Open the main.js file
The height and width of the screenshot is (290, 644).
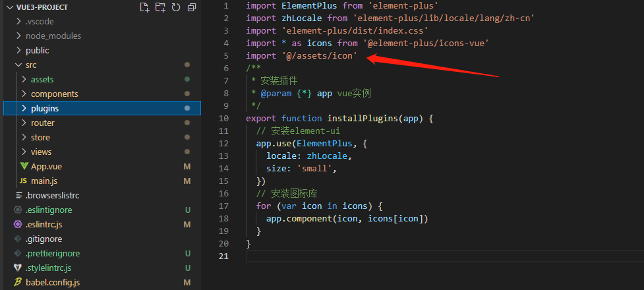point(44,181)
